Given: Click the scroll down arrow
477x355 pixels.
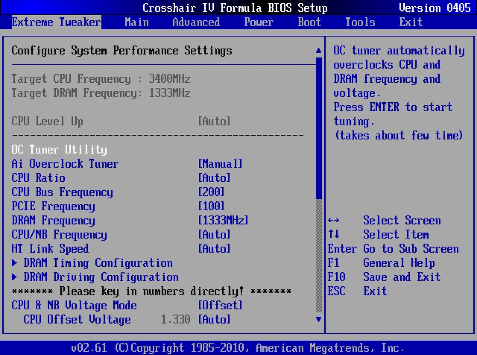Looking at the screenshot, I should (318, 319).
